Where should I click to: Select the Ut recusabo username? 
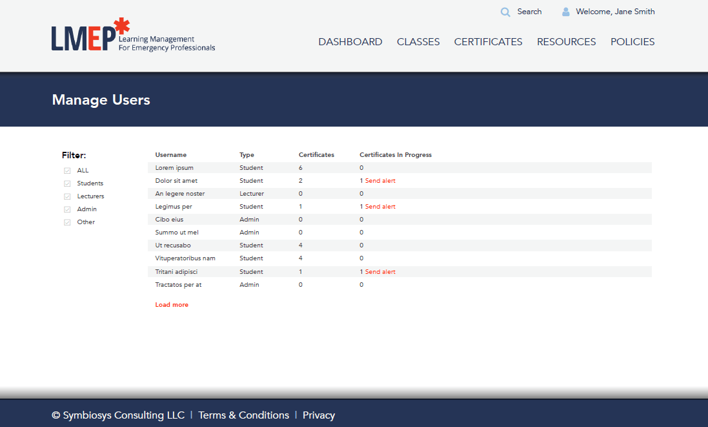pyautogui.click(x=173, y=245)
